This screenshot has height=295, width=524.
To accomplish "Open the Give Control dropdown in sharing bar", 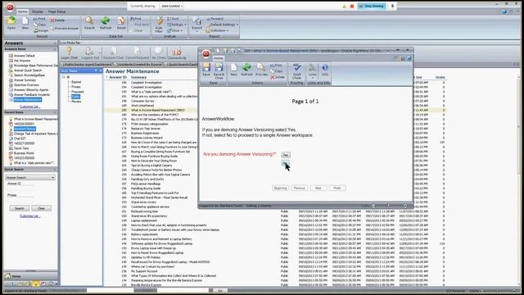I will click(171, 6).
